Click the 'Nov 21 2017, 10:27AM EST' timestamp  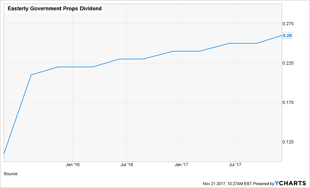pyautogui.click(x=227, y=184)
